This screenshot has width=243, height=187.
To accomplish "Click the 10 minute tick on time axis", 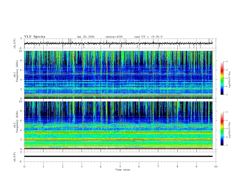I will 216,167.
